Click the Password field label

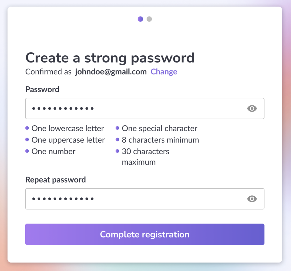(42, 89)
